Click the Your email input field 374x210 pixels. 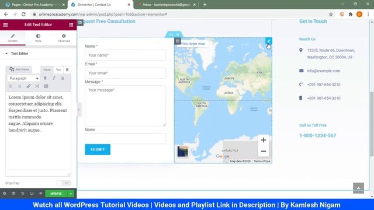pos(125,73)
